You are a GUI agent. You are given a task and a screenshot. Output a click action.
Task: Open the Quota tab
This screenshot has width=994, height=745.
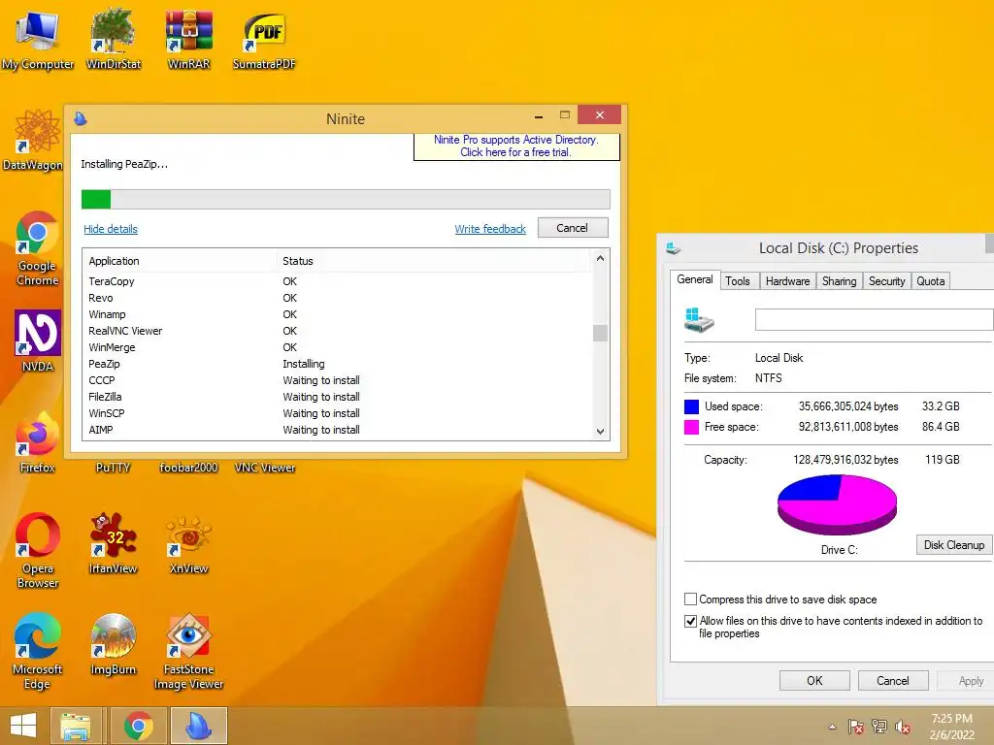[931, 280]
